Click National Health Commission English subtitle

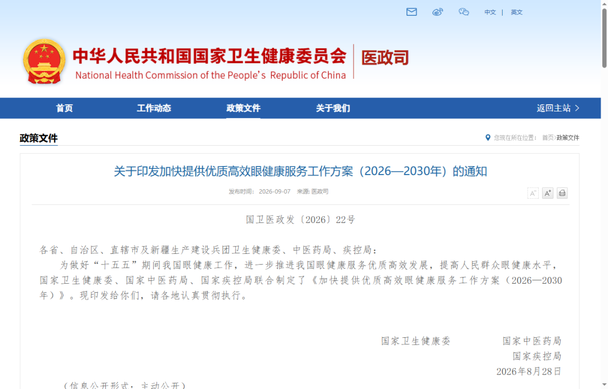pos(211,75)
